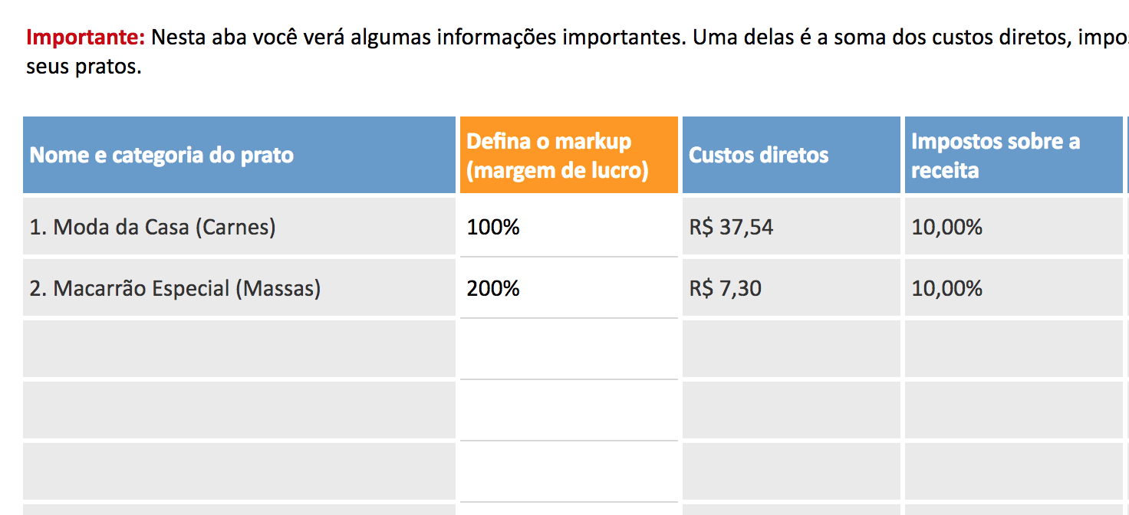This screenshot has width=1129, height=515.
Task: Select the '2. Macarrão Especial (Massas)' cell
Action: [x=239, y=287]
